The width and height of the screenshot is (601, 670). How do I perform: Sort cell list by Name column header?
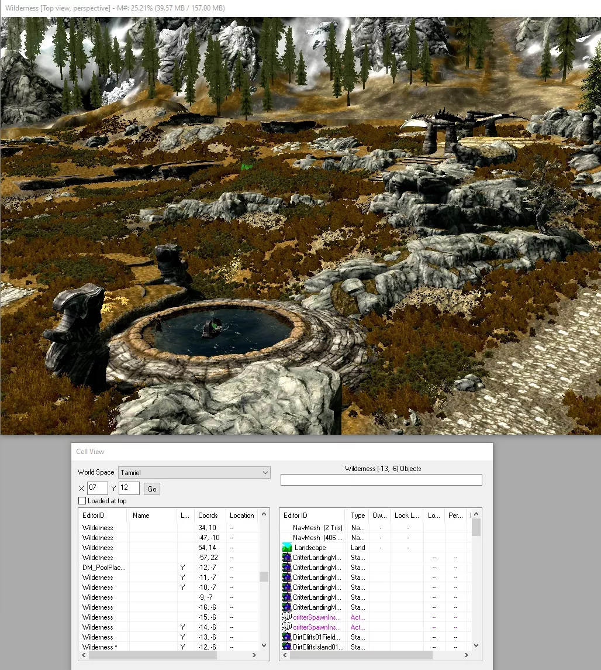tap(153, 516)
